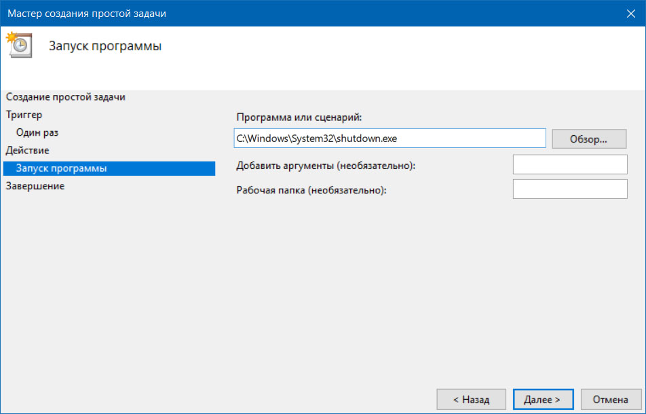The height and width of the screenshot is (414, 646).
Task: Click the program path field with shutdown.exe
Action: click(x=389, y=138)
